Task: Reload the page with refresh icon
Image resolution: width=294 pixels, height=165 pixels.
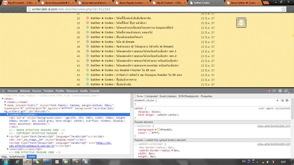Action: (x=16, y=9)
